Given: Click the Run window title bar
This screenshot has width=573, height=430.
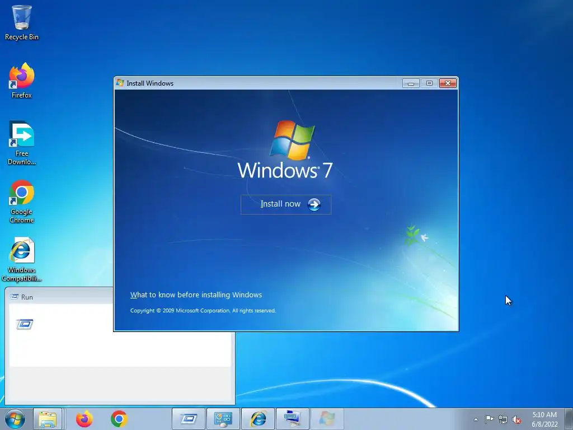Looking at the screenshot, I should click(60, 297).
